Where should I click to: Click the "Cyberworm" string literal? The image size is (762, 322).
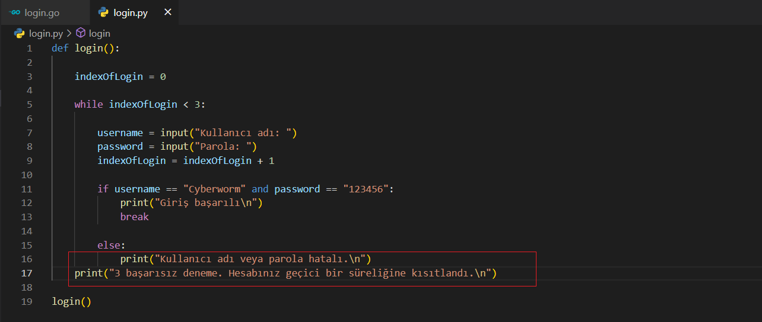[214, 189]
